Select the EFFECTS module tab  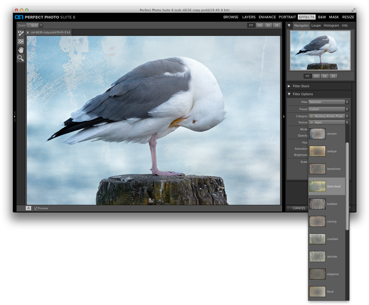307,17
